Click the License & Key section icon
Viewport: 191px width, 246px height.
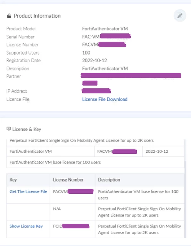point(8,129)
